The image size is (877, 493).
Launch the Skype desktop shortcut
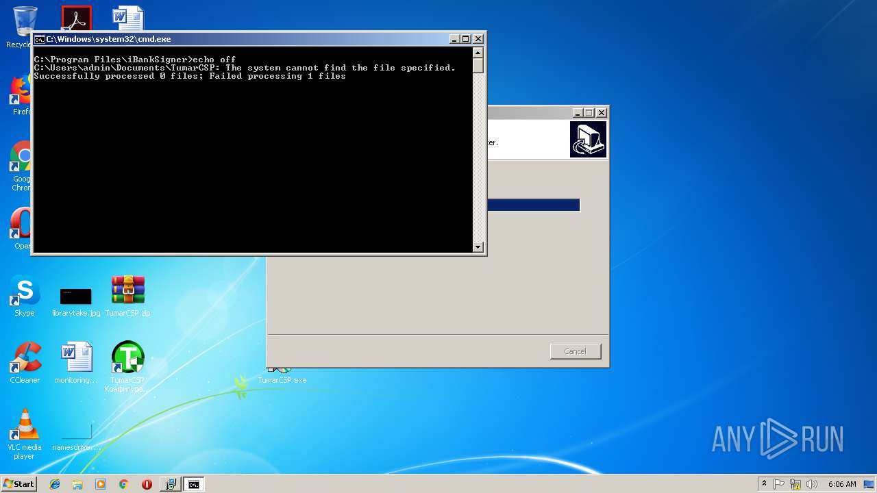25,296
